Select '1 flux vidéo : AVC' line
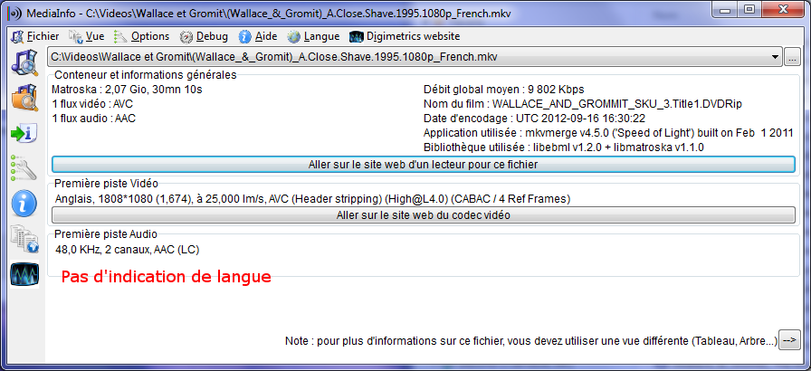 coord(92,104)
